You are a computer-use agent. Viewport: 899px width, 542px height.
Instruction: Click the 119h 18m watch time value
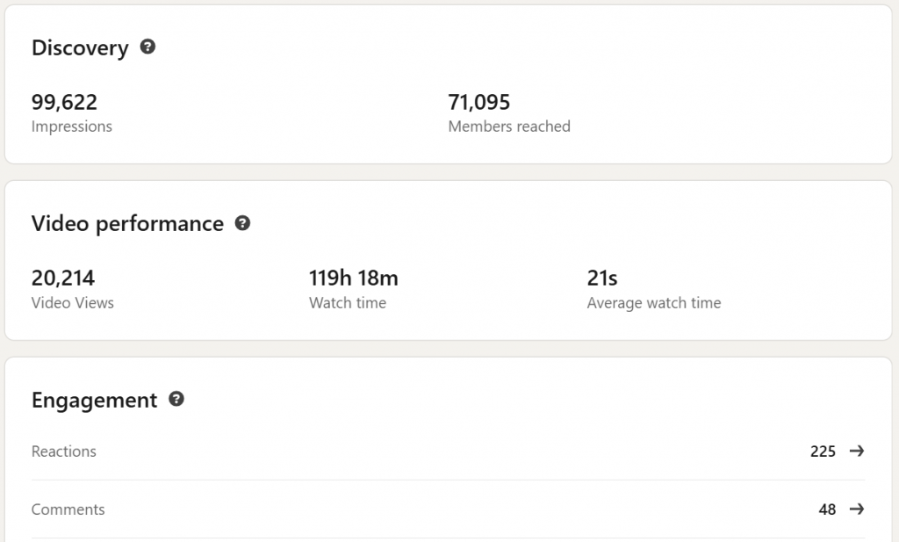354,278
